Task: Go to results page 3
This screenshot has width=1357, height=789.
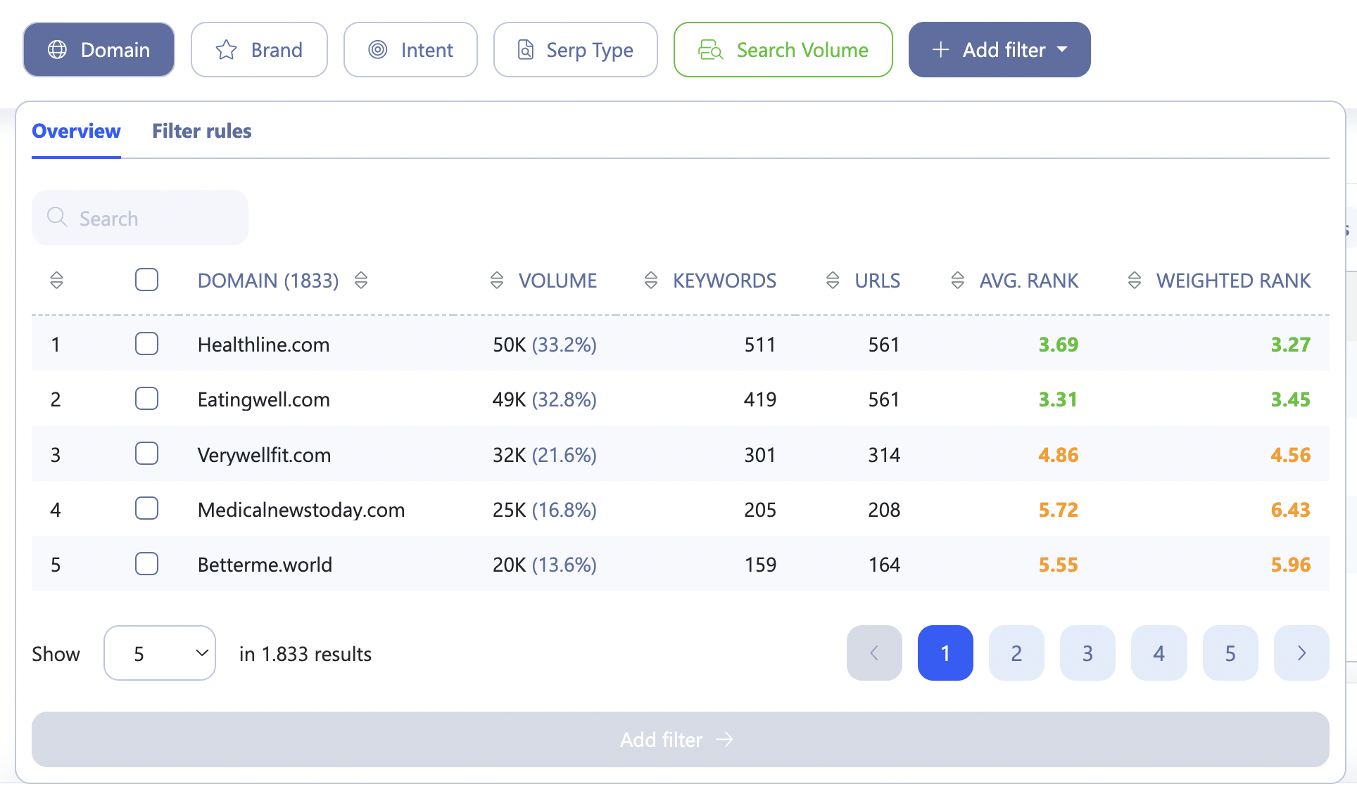Action: [1087, 653]
